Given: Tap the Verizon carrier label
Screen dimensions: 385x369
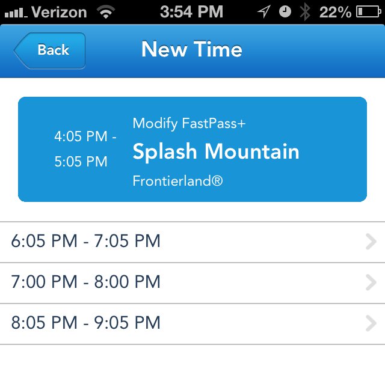Looking at the screenshot, I should click(59, 12).
